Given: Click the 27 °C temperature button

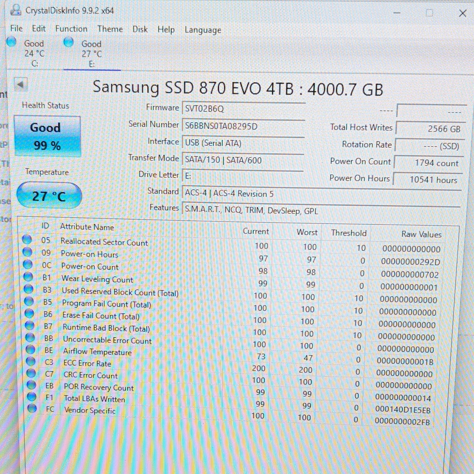Looking at the screenshot, I should (49, 196).
